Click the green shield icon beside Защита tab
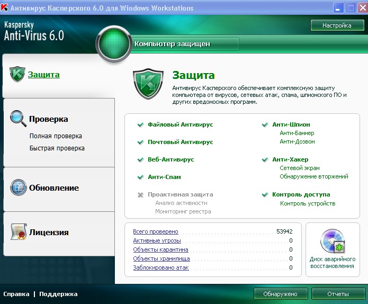The image size is (368, 304). pyautogui.click(x=17, y=74)
